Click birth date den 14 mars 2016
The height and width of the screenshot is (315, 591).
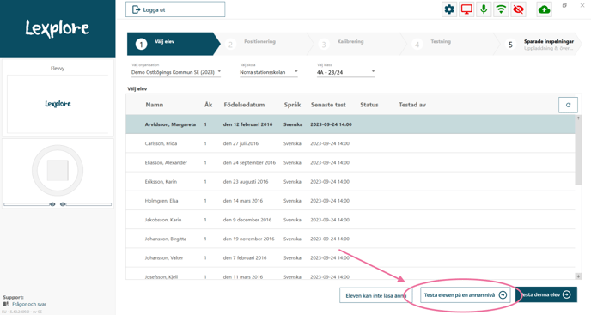tap(243, 201)
